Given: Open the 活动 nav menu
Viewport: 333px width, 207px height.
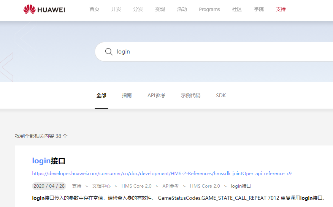Looking at the screenshot, I should (182, 9).
